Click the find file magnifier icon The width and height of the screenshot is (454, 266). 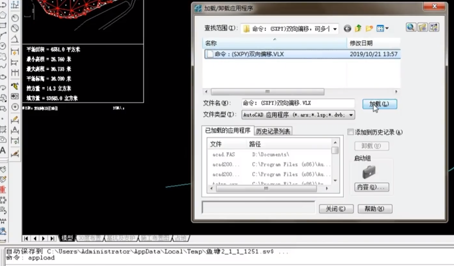click(x=411, y=27)
